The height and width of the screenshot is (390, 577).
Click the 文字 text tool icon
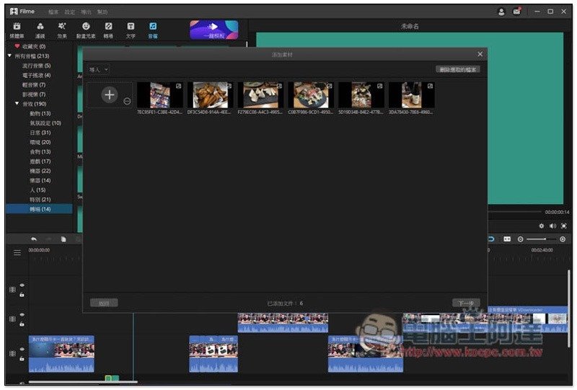[131, 29]
